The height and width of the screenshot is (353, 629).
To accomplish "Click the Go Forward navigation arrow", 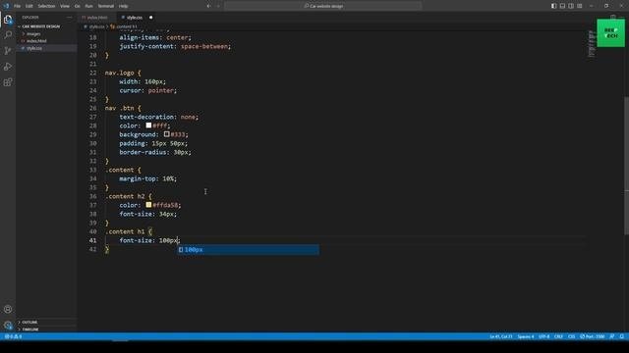I will tap(218, 6).
